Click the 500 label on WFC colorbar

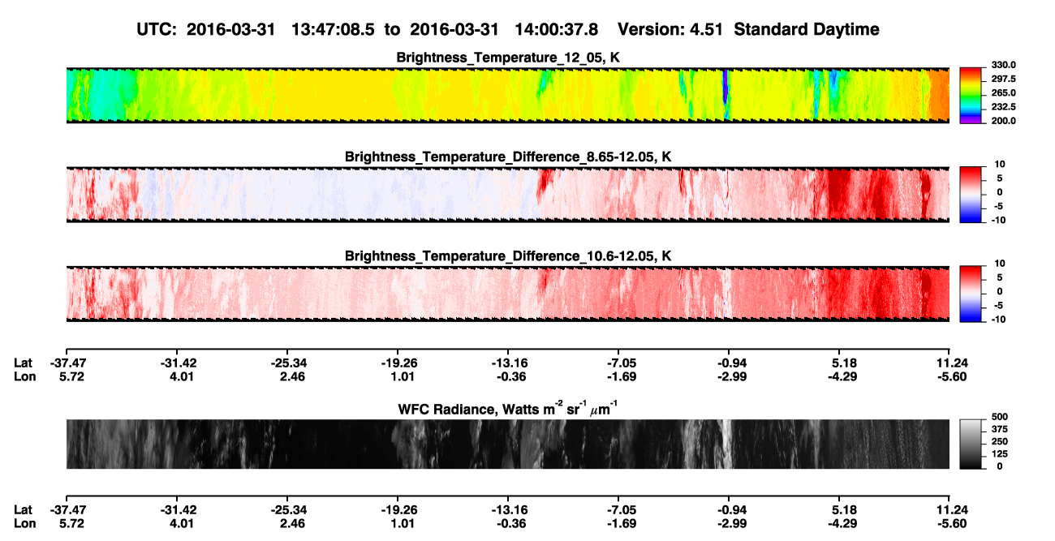(x=1000, y=416)
